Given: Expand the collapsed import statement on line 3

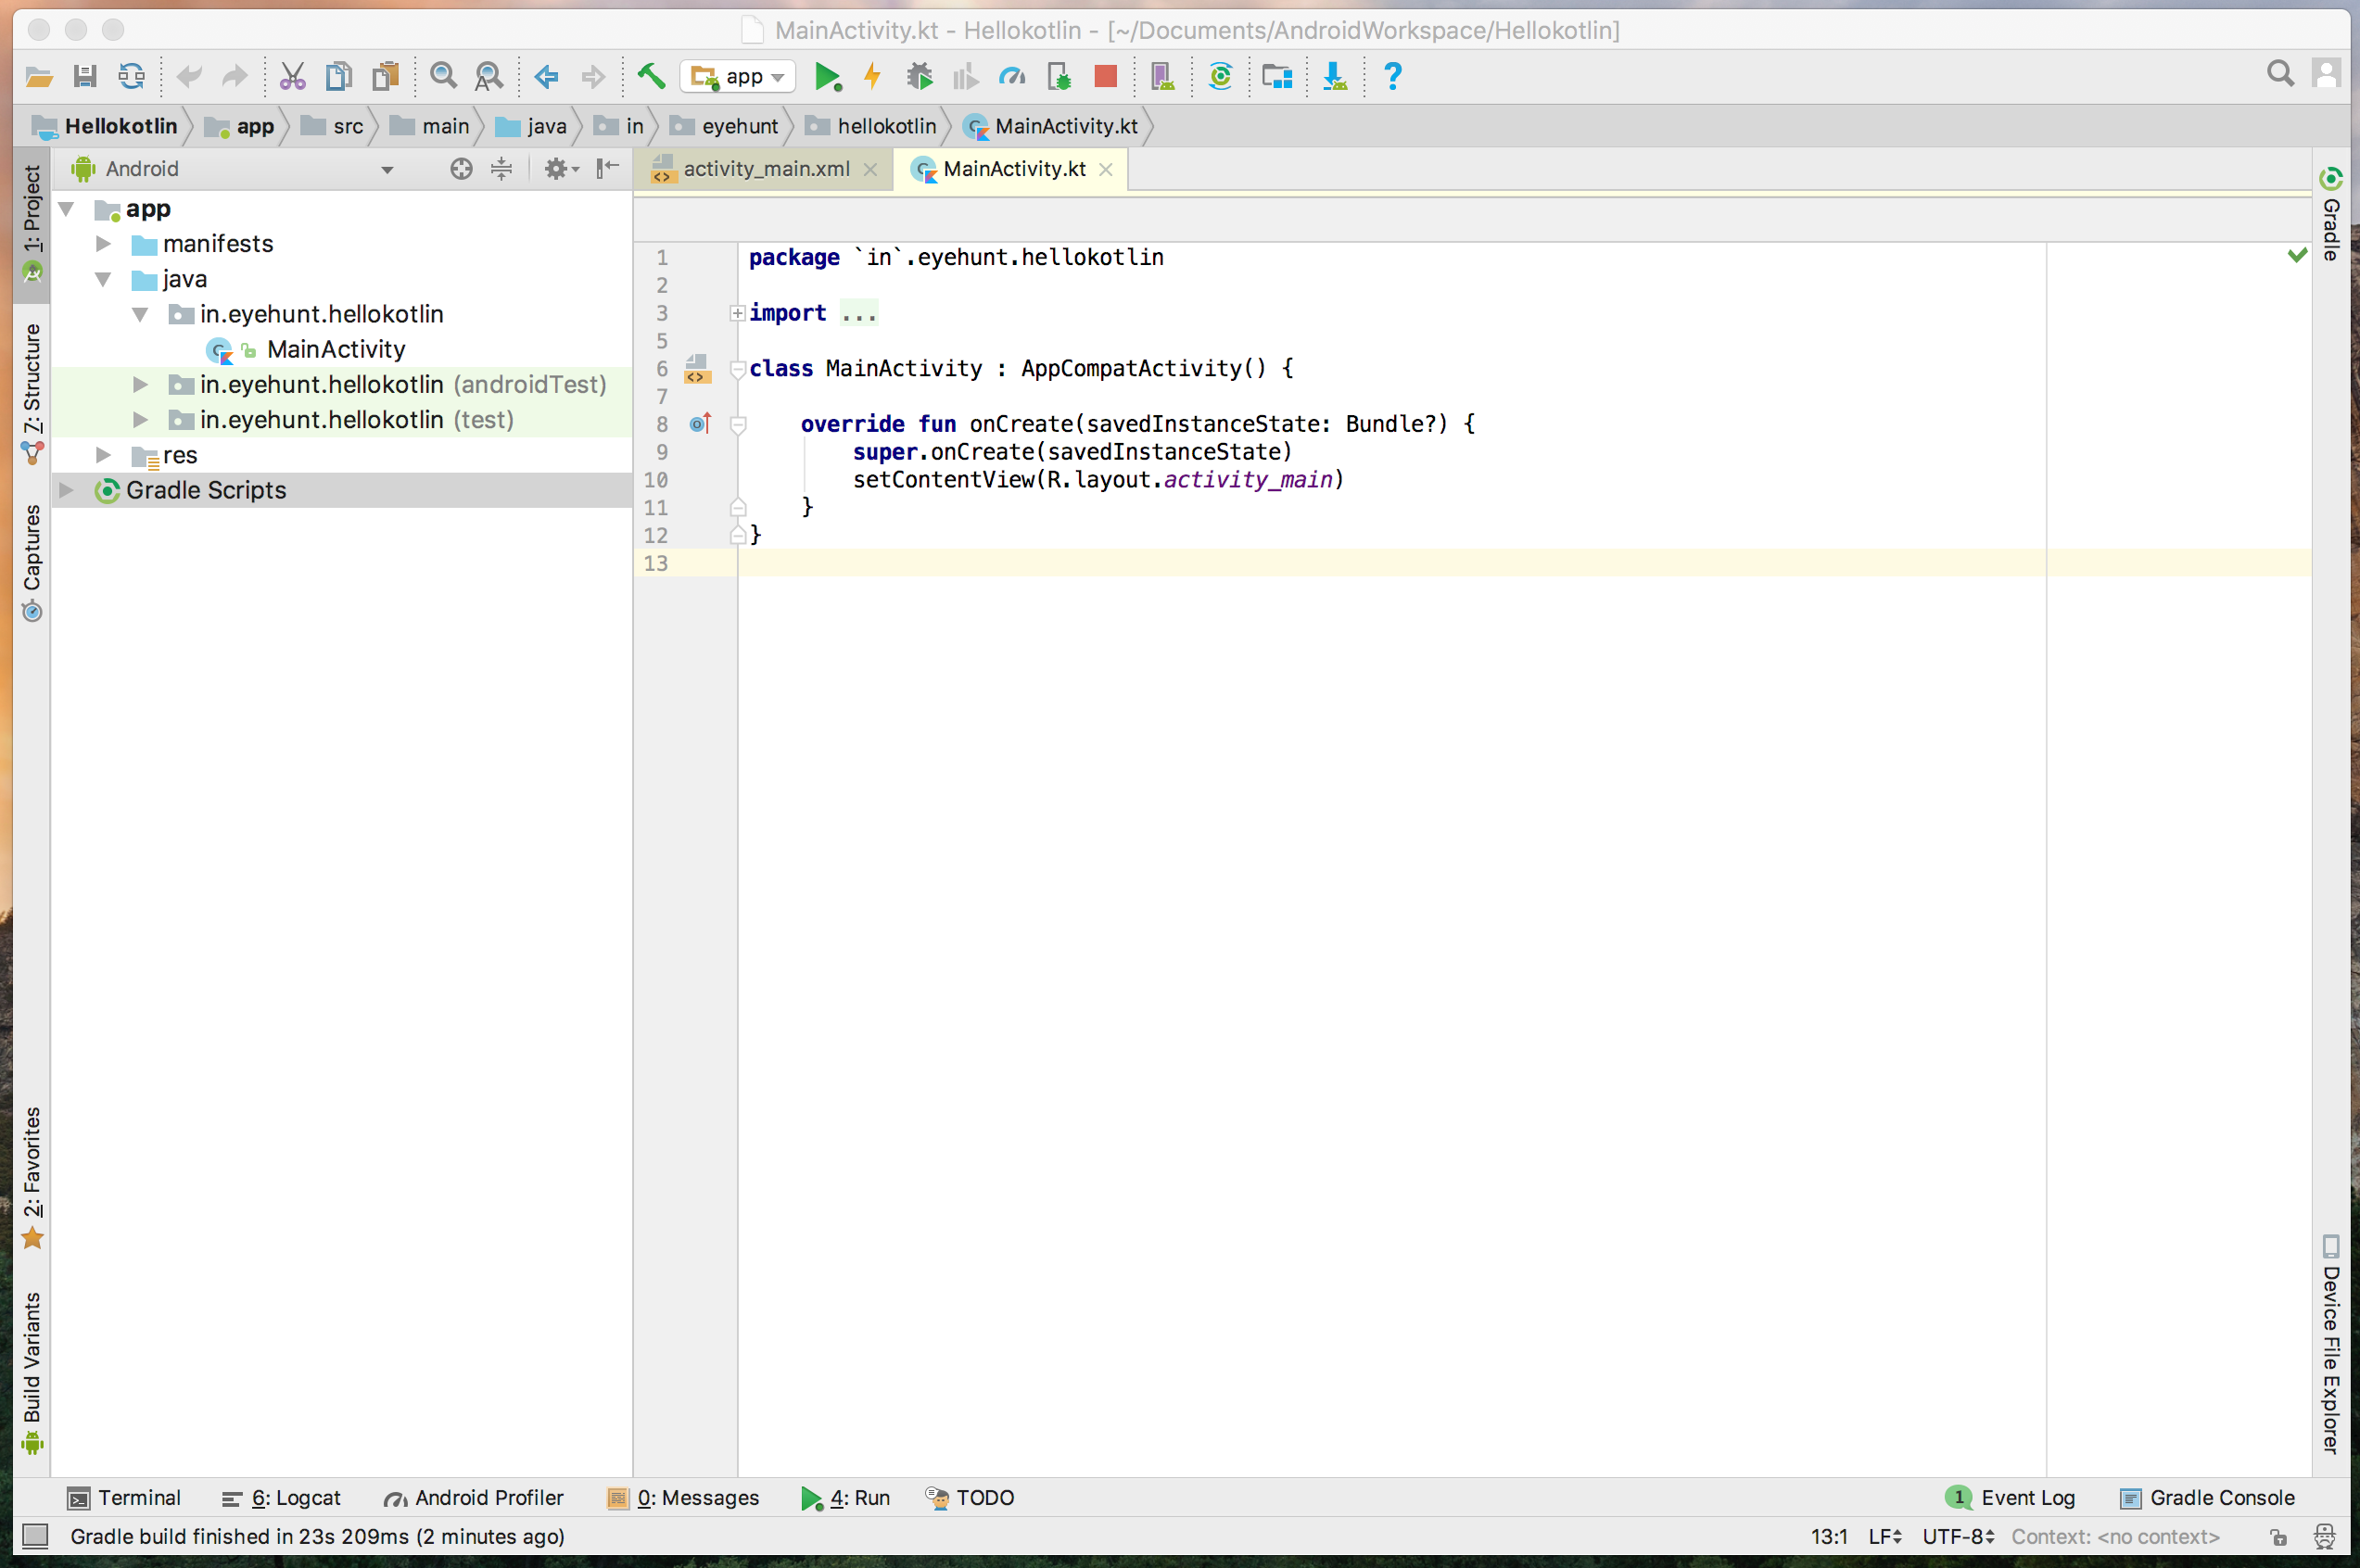Looking at the screenshot, I should pyautogui.click(x=737, y=313).
